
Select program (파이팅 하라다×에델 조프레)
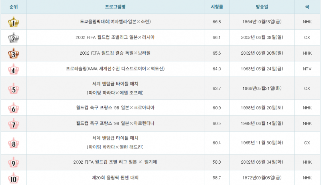(115, 93)
